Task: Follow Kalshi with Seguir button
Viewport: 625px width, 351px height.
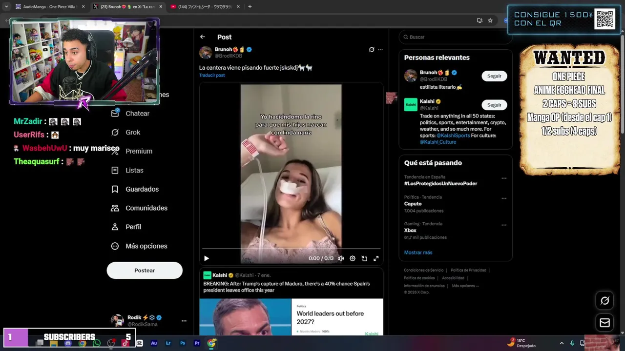Action: click(494, 105)
